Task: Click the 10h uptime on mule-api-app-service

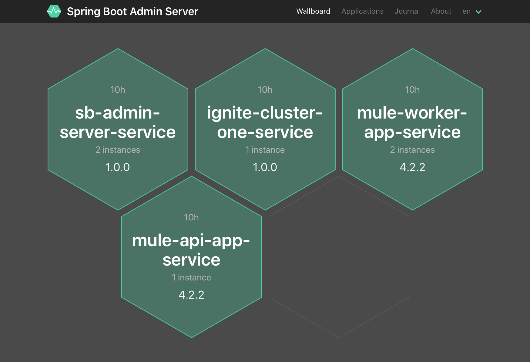Action: (x=191, y=217)
